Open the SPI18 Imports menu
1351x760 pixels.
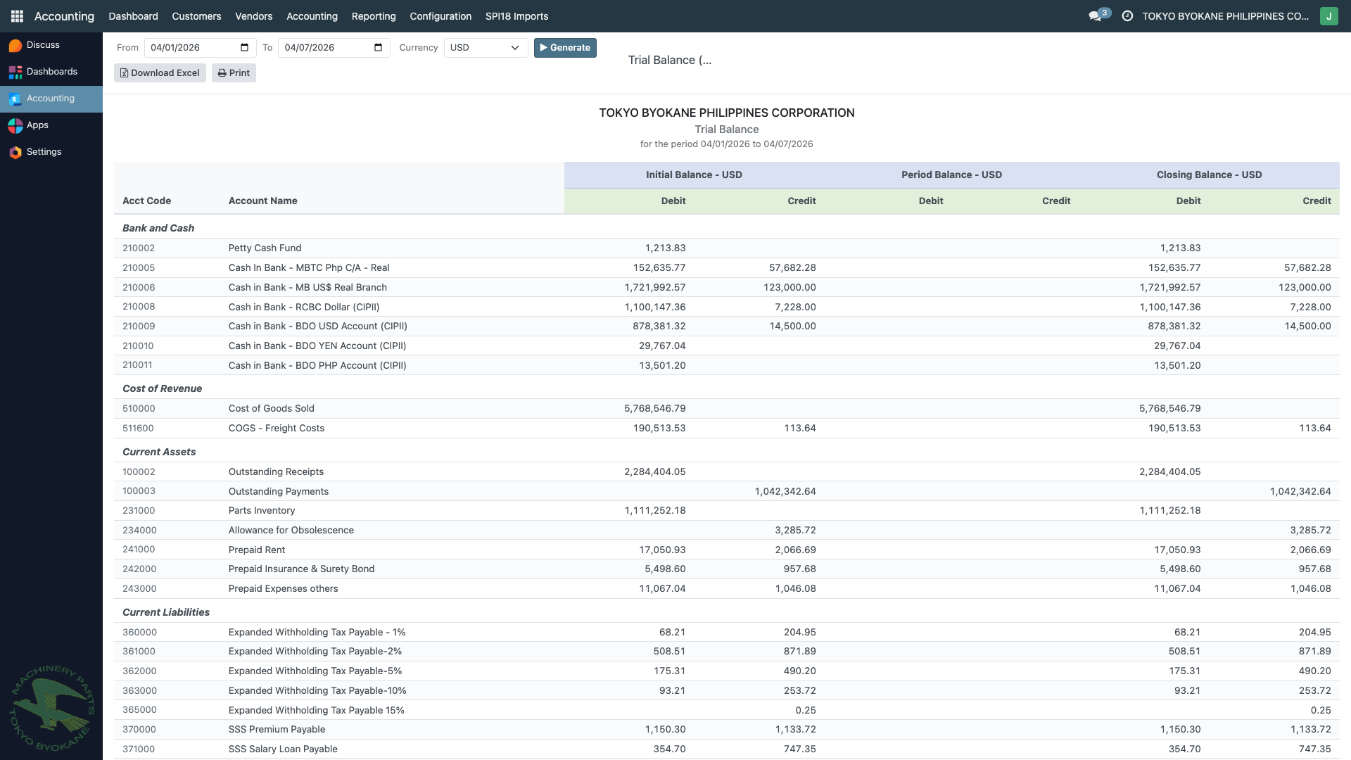(x=516, y=16)
